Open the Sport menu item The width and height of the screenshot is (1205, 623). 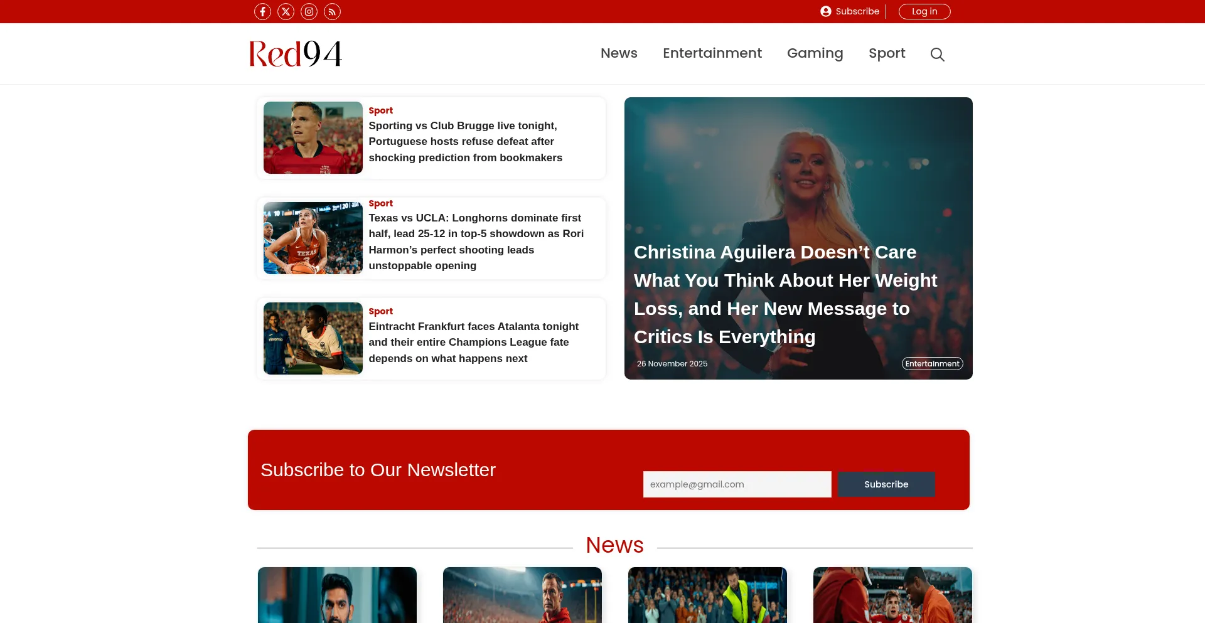[887, 53]
